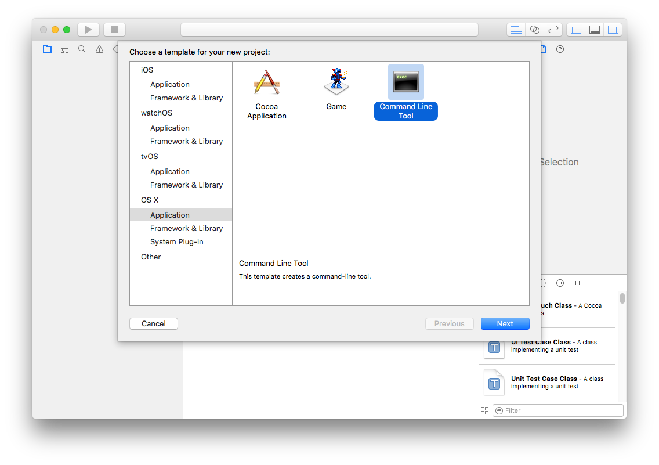
Task: Open the Issue navigator warning icon
Action: pyautogui.click(x=99, y=49)
